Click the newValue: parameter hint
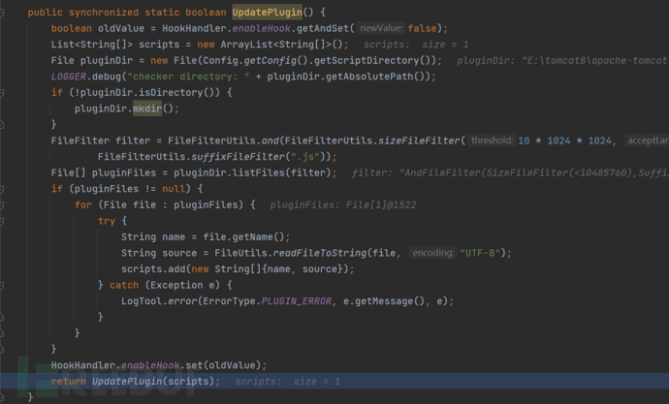This screenshot has width=669, height=404. [381, 28]
